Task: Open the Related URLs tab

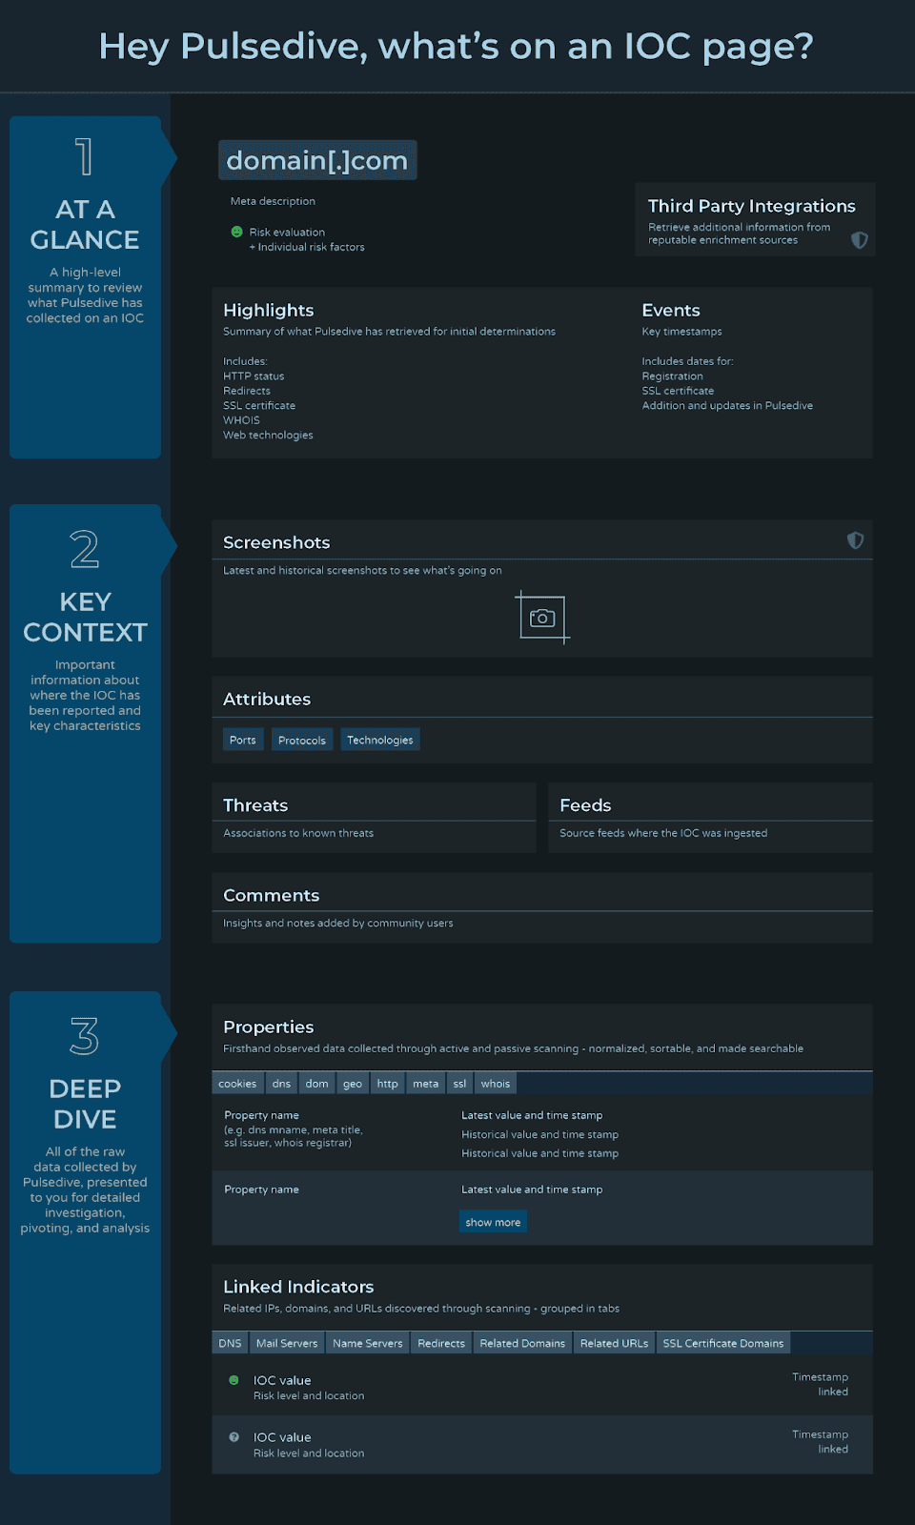Action: tap(615, 1343)
